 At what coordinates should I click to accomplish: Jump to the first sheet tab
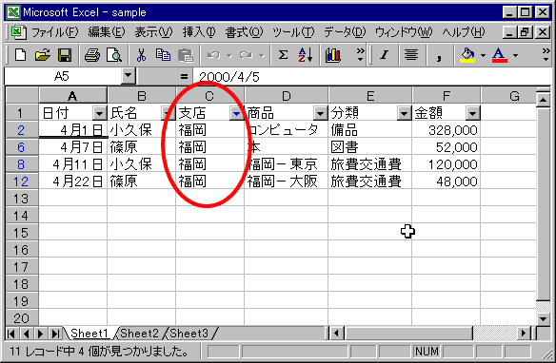[11, 334]
